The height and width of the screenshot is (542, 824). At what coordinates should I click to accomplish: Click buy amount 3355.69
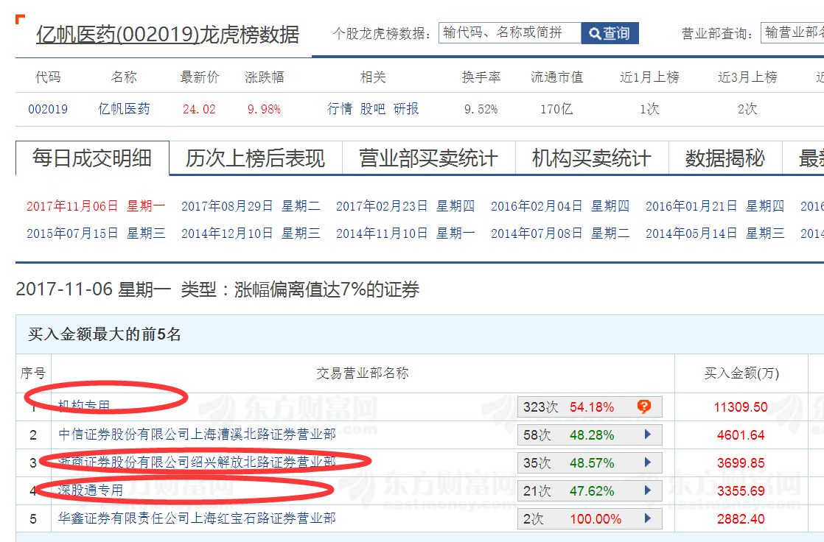coord(741,491)
